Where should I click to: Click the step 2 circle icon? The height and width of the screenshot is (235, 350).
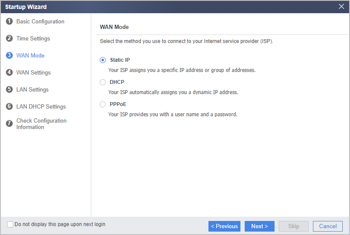point(9,38)
